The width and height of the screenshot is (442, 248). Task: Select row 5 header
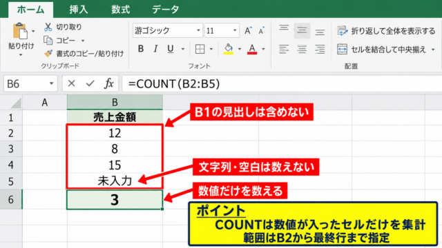pos(11,181)
